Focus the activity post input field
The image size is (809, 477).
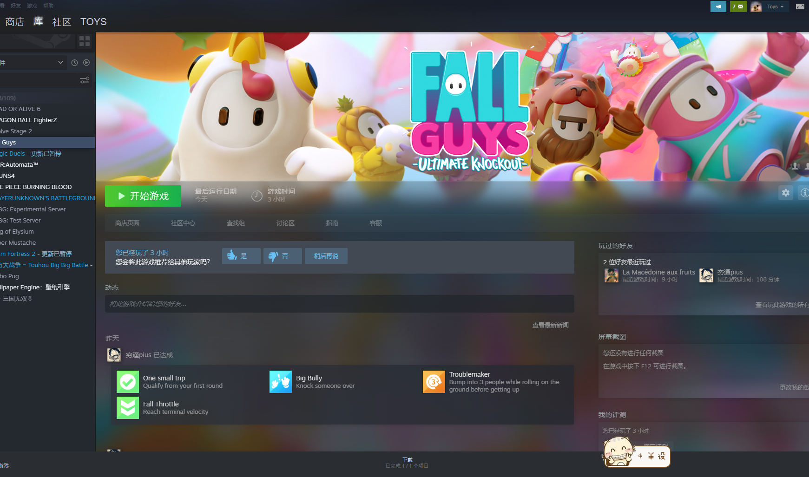[x=340, y=304]
